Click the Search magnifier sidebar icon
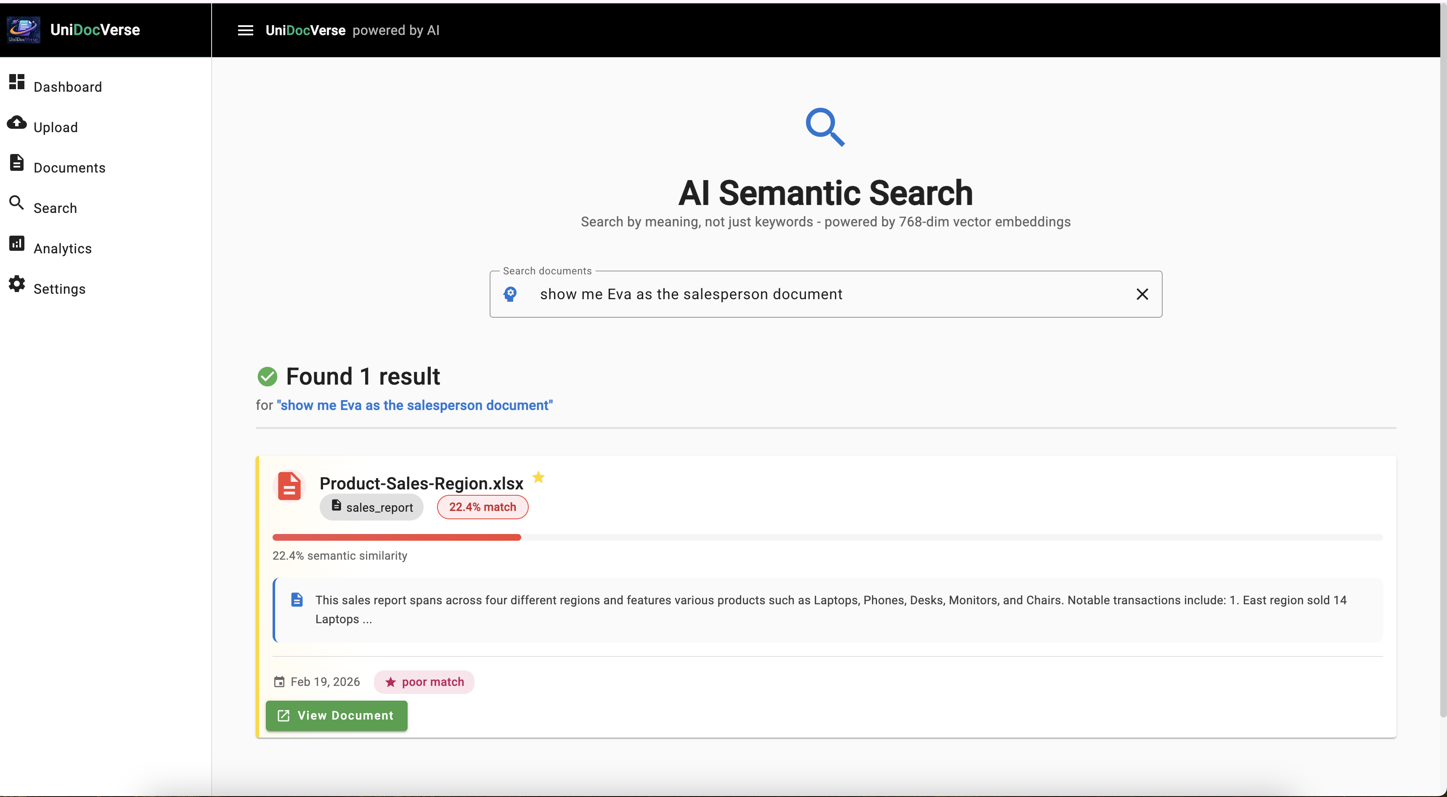Image resolution: width=1447 pixels, height=797 pixels. click(x=17, y=203)
